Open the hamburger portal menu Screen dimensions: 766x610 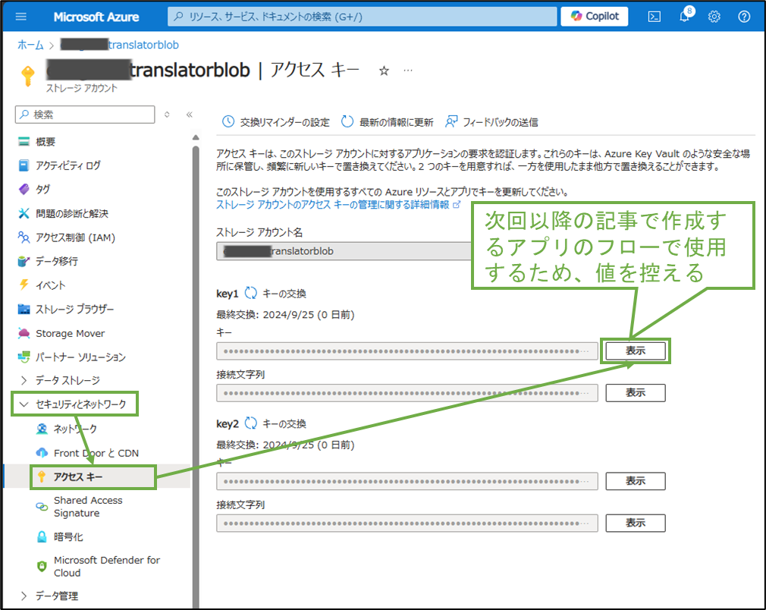21,17
